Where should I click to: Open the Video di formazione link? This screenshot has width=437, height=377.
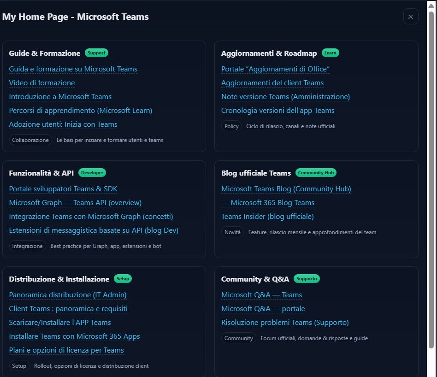[42, 83]
